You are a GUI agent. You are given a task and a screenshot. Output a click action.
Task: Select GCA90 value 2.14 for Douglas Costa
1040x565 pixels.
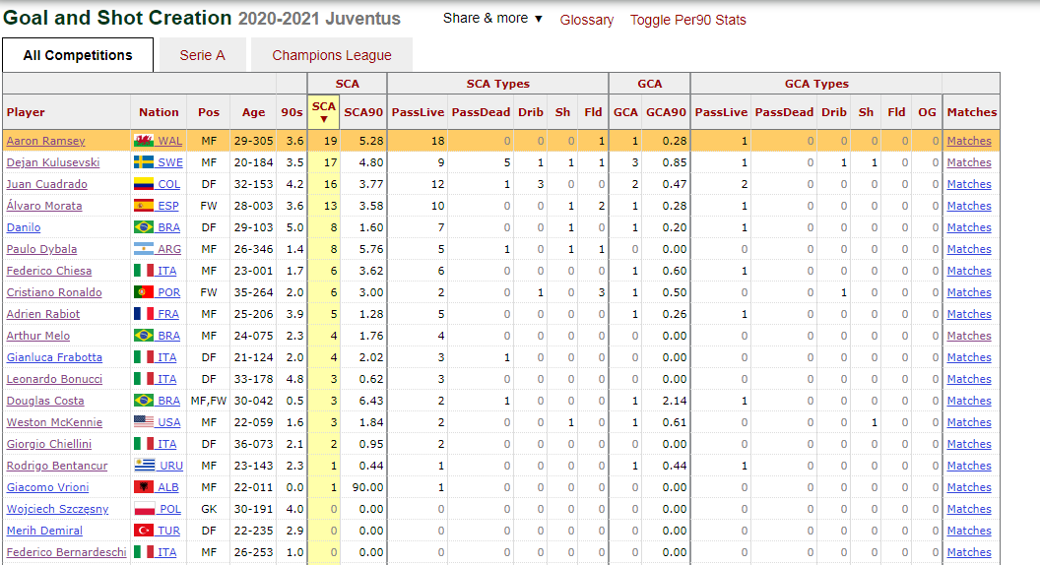click(x=675, y=401)
